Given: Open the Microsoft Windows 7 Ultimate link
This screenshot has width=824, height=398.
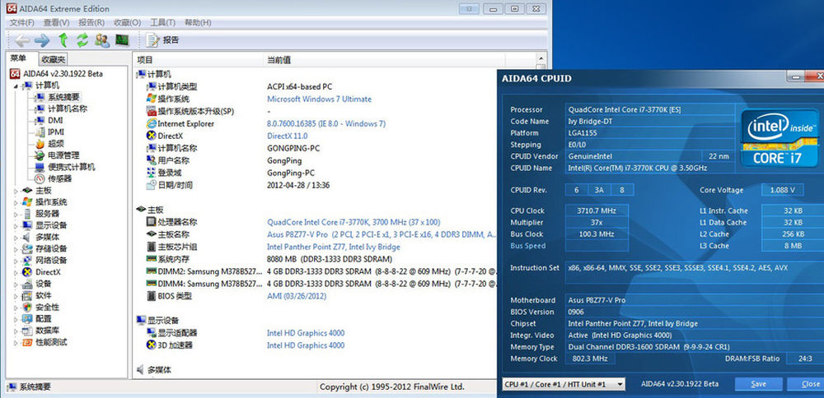Looking at the screenshot, I should 319,99.
